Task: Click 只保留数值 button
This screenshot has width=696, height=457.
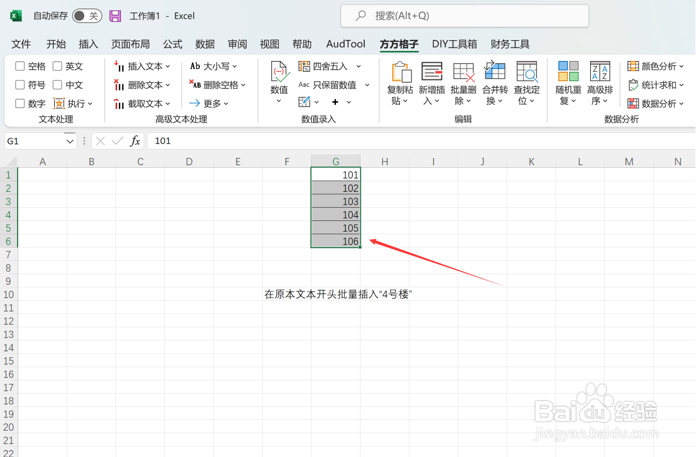Action: (x=328, y=85)
